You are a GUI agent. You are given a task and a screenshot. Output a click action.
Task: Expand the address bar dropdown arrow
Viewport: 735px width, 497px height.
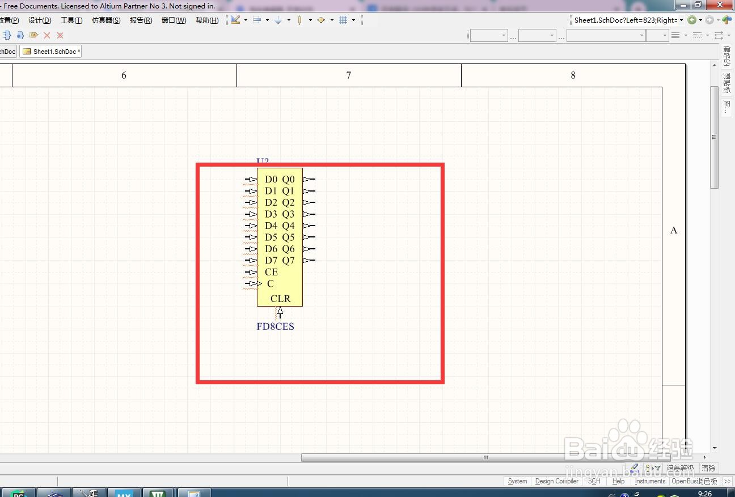pyautogui.click(x=681, y=20)
